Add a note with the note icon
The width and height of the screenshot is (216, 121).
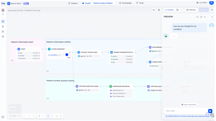click(44, 116)
